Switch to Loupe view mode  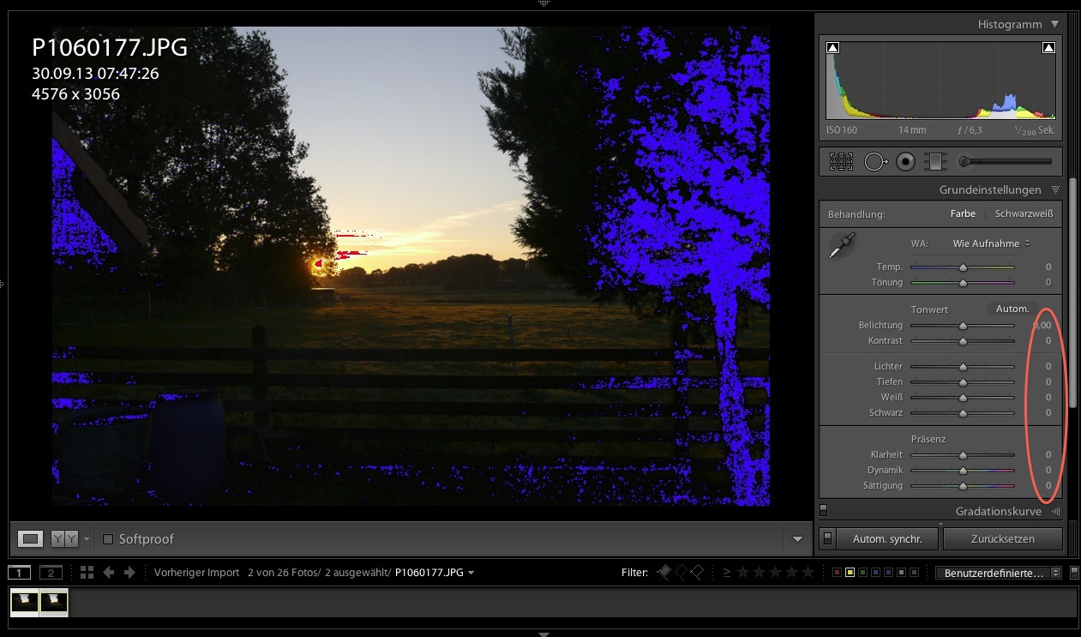[31, 539]
